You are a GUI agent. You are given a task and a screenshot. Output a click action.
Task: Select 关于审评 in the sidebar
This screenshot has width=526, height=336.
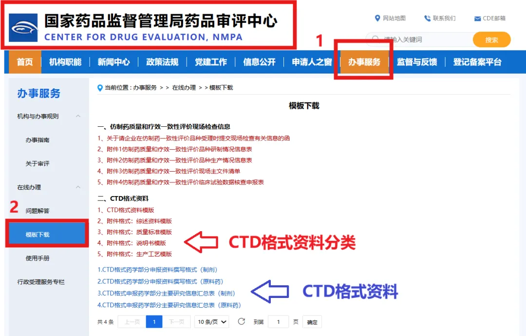click(38, 163)
